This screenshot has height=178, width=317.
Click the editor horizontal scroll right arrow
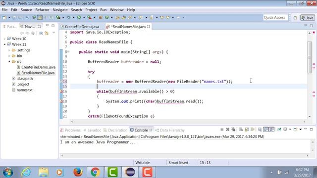pos(304,122)
